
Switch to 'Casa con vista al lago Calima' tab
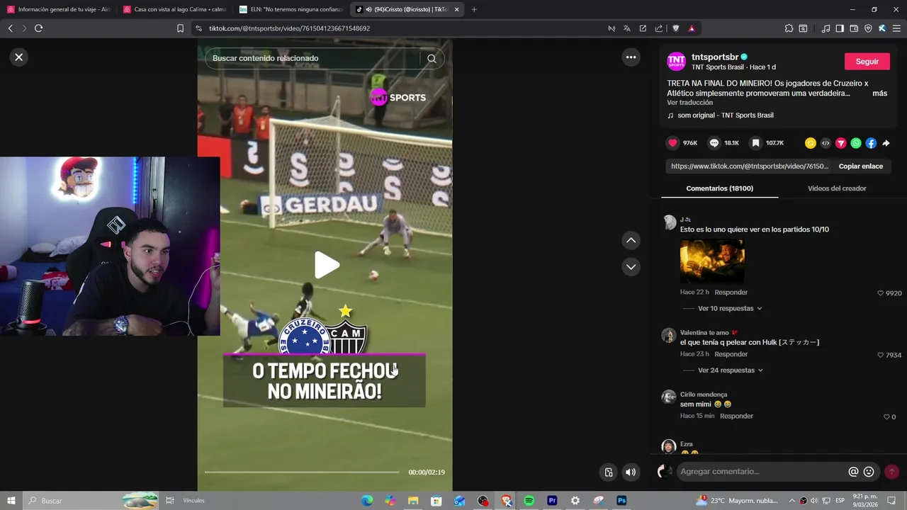pos(175,9)
